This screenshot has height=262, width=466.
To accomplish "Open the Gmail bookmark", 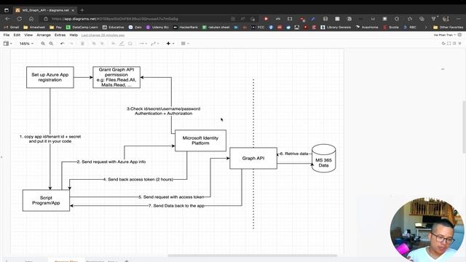I will click(12, 27).
